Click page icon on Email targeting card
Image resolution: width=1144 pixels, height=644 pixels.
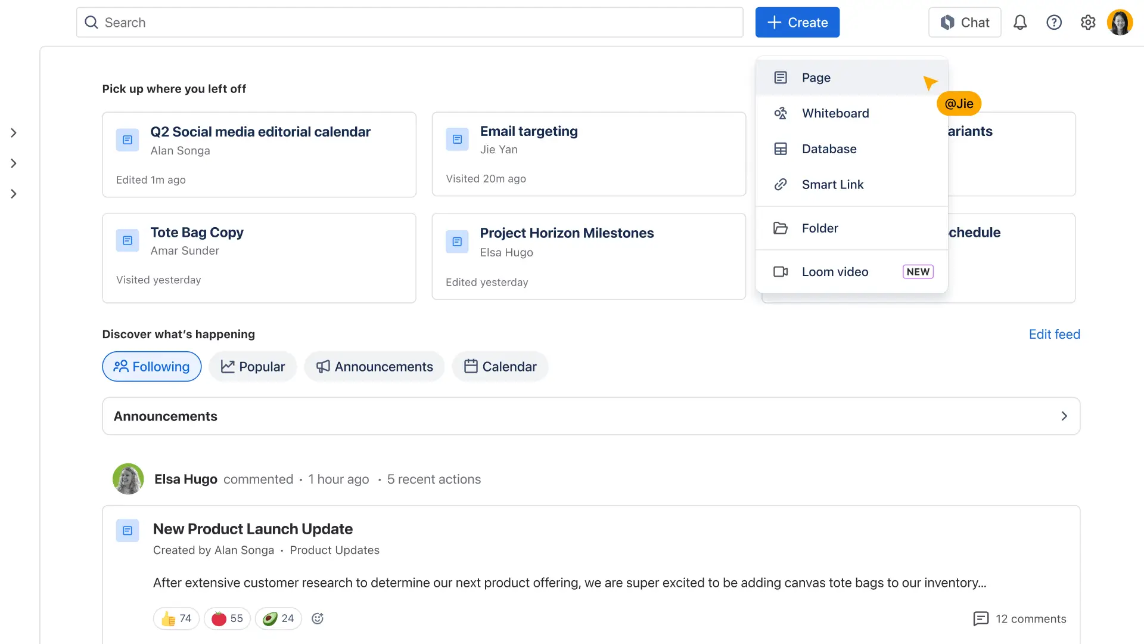[x=457, y=139]
